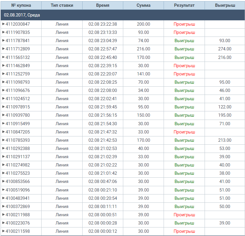Viewport: 245px width, 236px height.
Task: Sort by the № купона column header
Action: point(21,5)
